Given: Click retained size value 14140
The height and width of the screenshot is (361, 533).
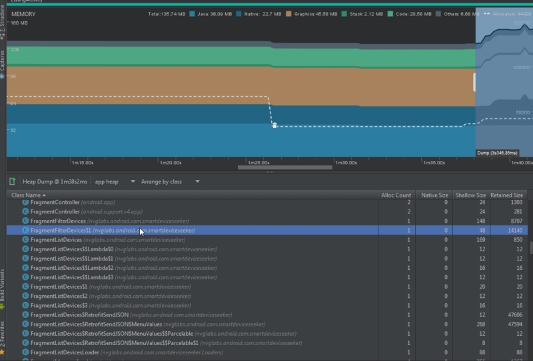Looking at the screenshot, I should point(515,231).
